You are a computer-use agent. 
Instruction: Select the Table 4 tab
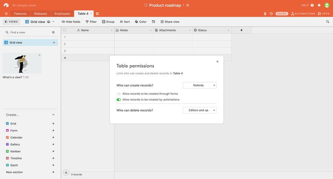(83, 14)
